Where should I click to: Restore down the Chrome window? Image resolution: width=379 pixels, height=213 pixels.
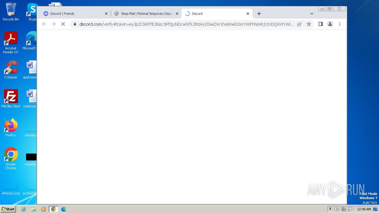point(329,9)
